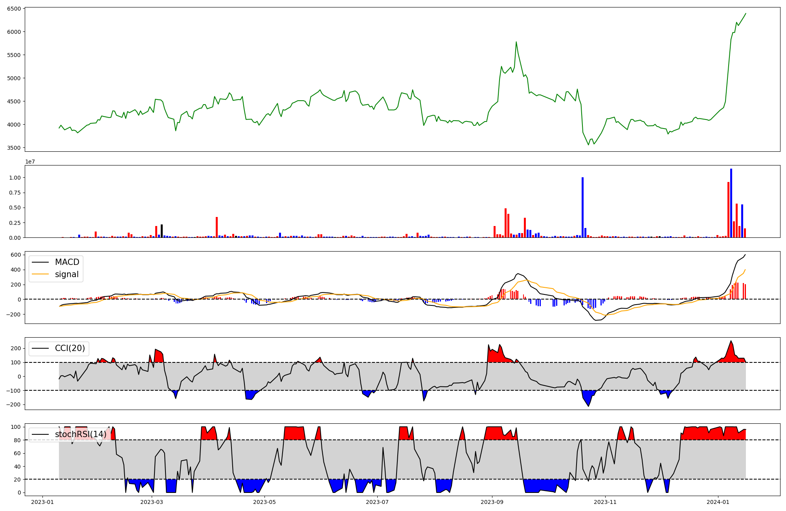Click the 2023-03 x-axis date label

tap(152, 502)
